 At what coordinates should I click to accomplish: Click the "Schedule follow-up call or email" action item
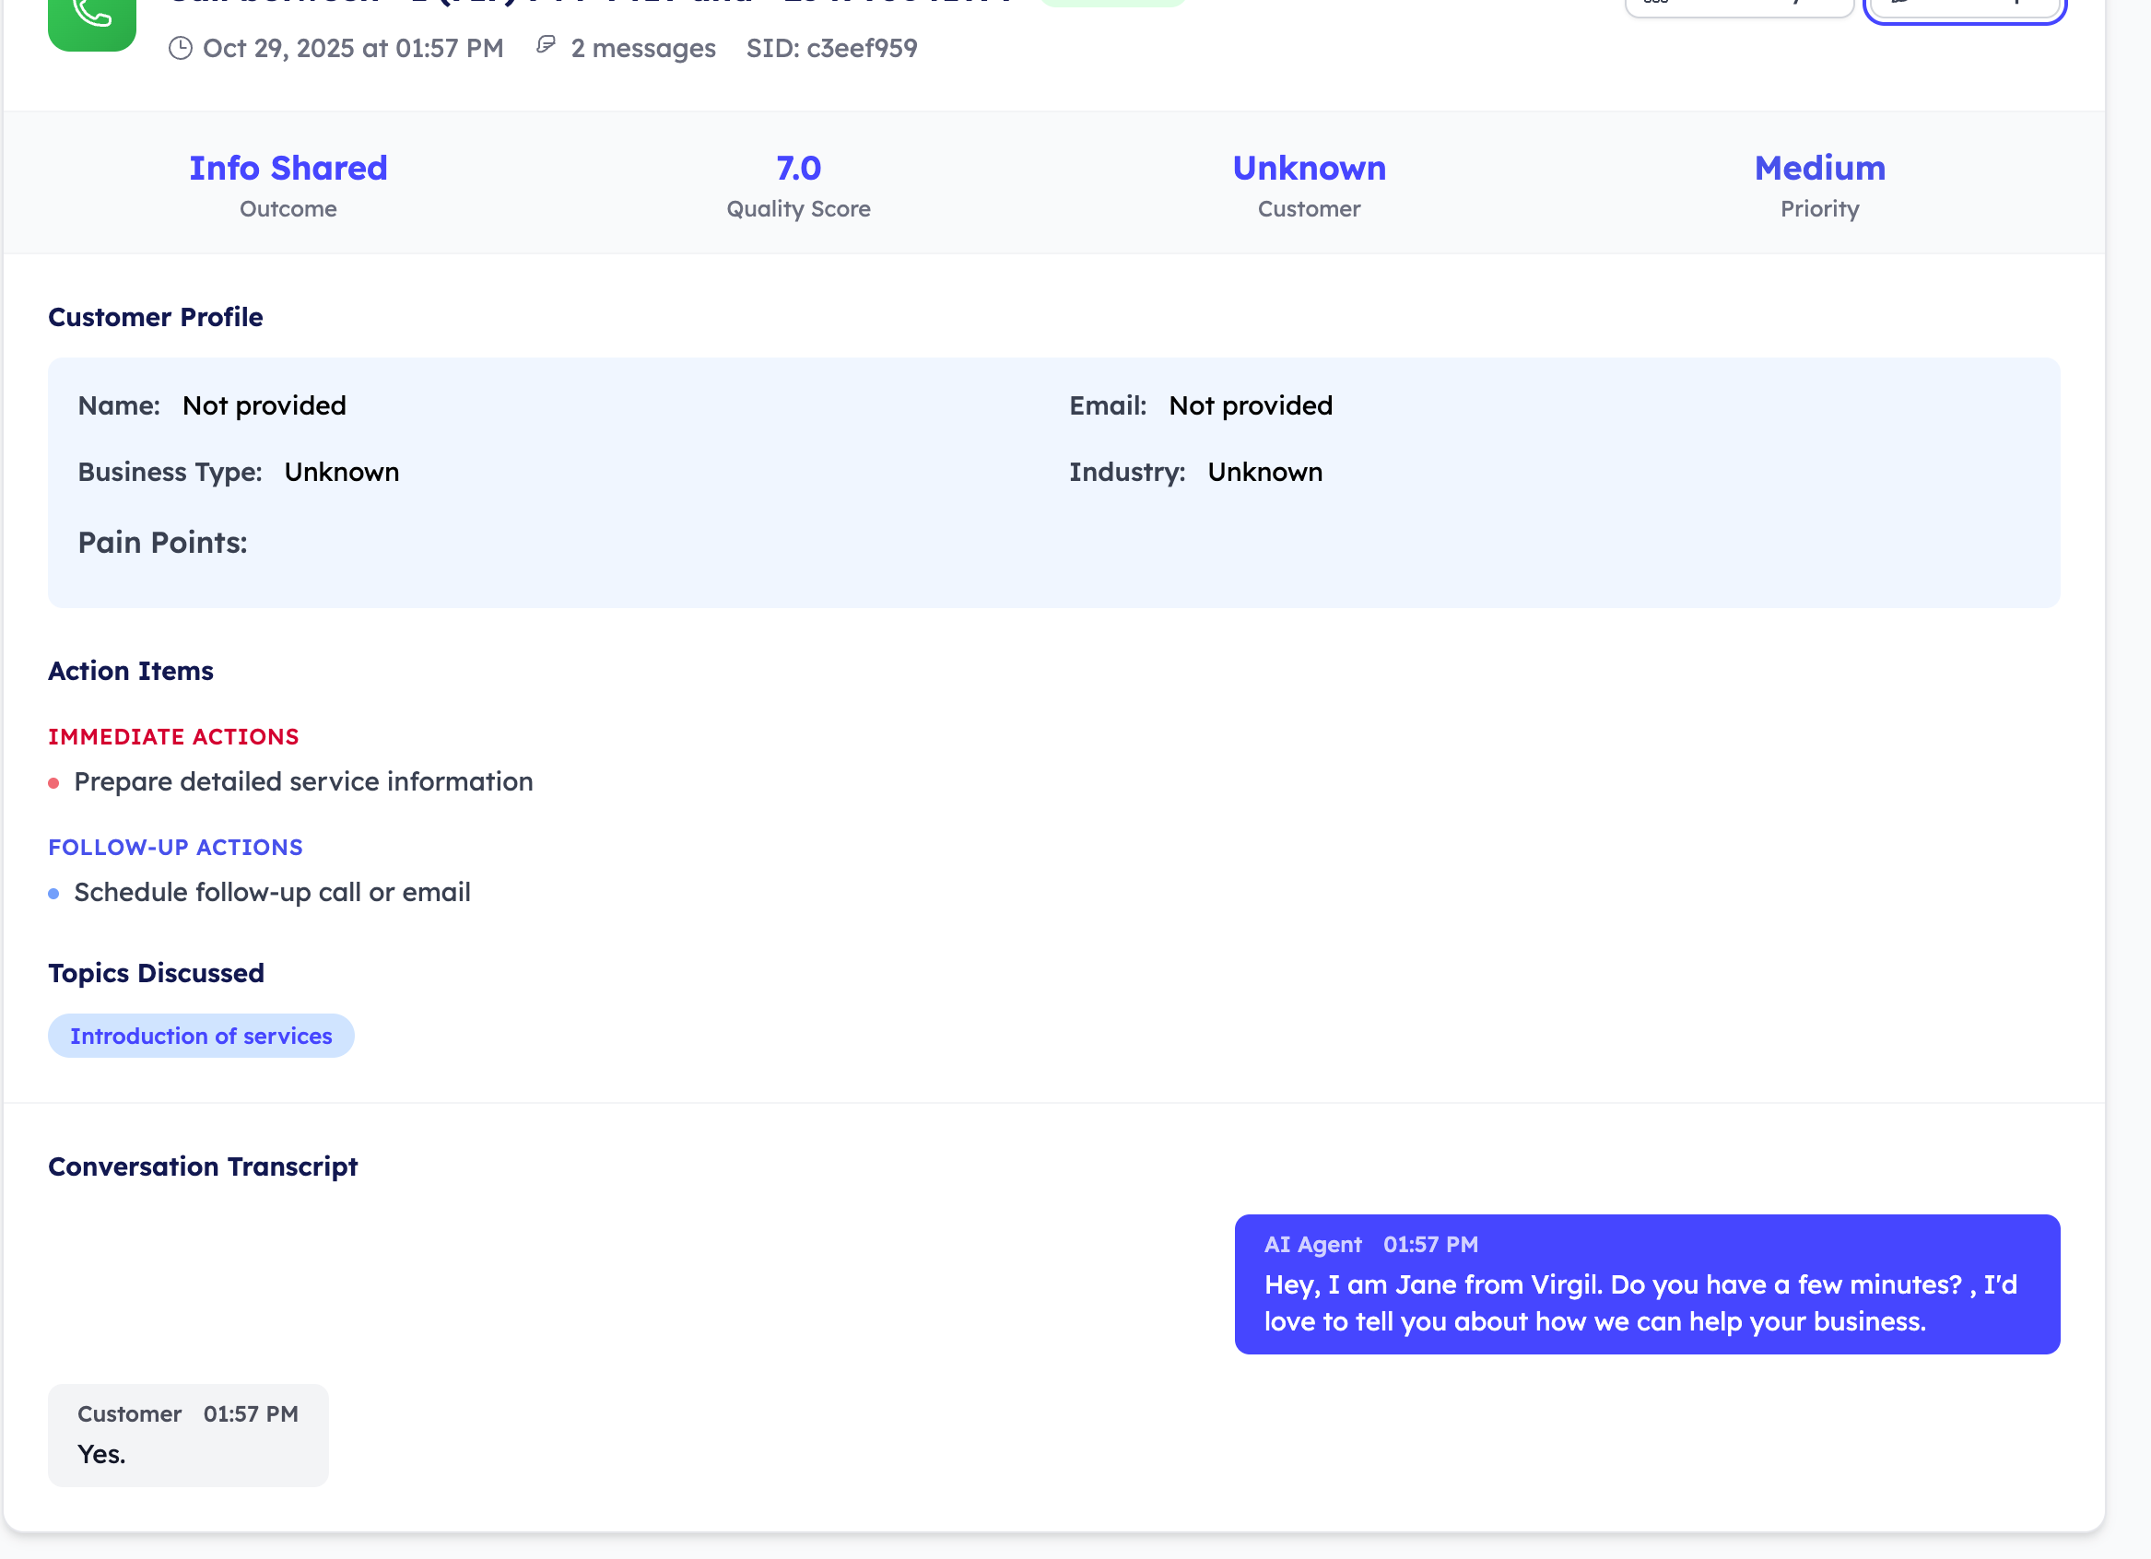click(x=272, y=891)
